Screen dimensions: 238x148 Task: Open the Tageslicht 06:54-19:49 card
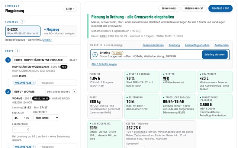pos(178,107)
